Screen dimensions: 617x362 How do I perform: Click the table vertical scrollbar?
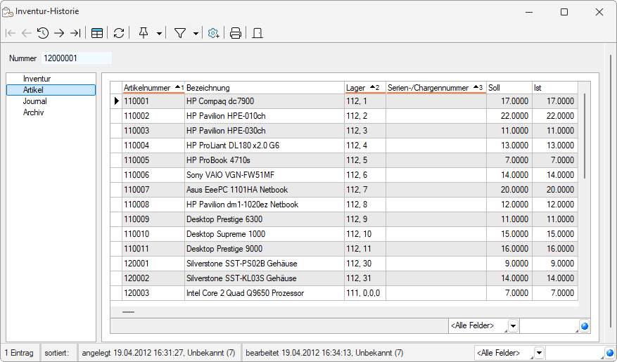[585, 136]
